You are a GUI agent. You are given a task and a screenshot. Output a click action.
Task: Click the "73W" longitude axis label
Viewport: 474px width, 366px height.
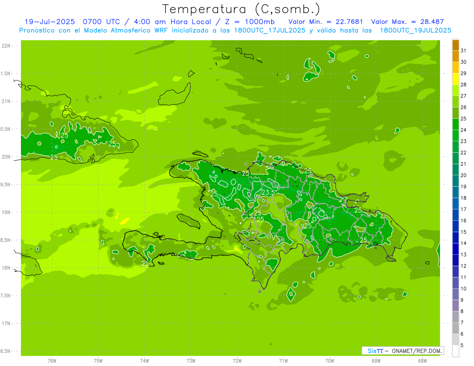click(191, 361)
